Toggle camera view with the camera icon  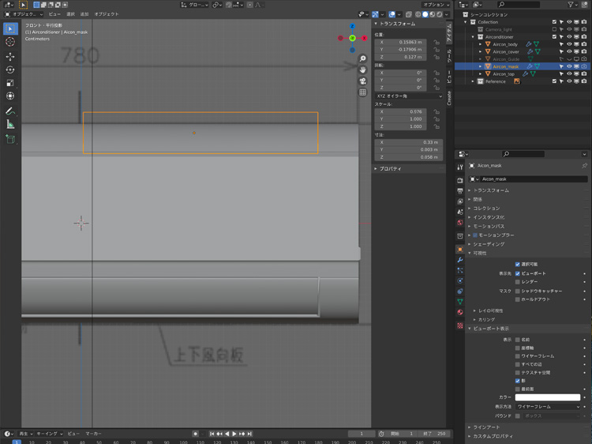click(x=362, y=81)
